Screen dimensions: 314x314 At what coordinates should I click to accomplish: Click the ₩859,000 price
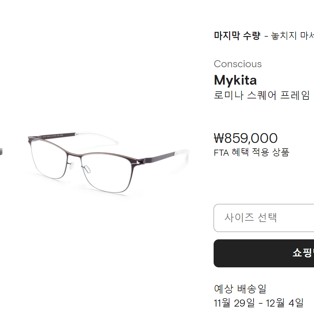click(x=246, y=138)
